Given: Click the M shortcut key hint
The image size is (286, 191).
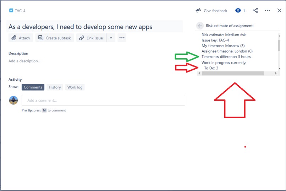Looking at the screenshot, I should [44, 110].
